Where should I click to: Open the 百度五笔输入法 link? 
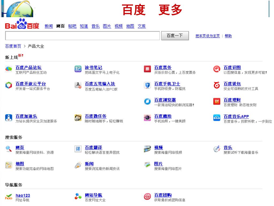click(100, 84)
